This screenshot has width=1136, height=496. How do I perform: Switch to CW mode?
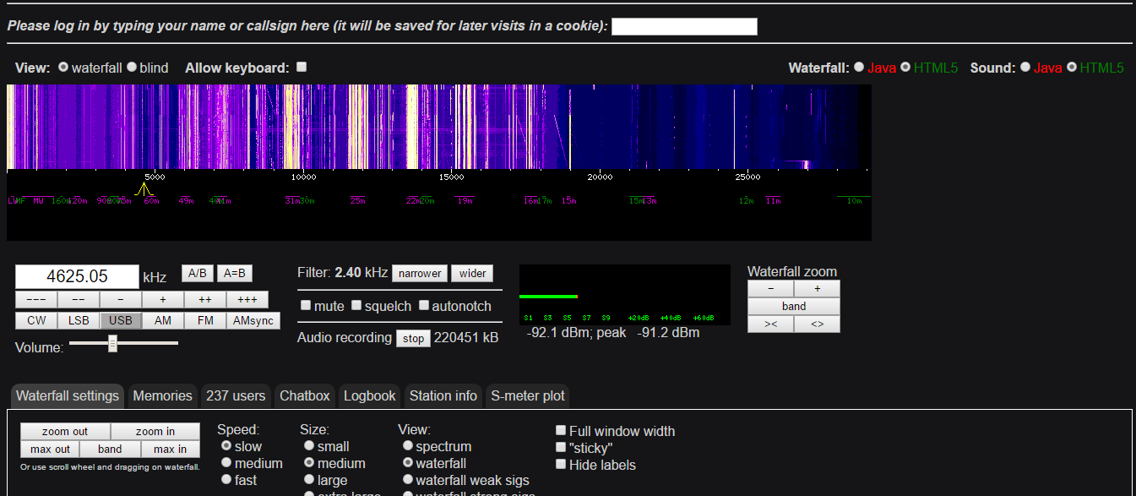coord(36,320)
